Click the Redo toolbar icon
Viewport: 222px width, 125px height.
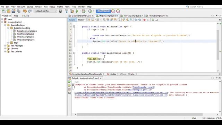click(30, 11)
